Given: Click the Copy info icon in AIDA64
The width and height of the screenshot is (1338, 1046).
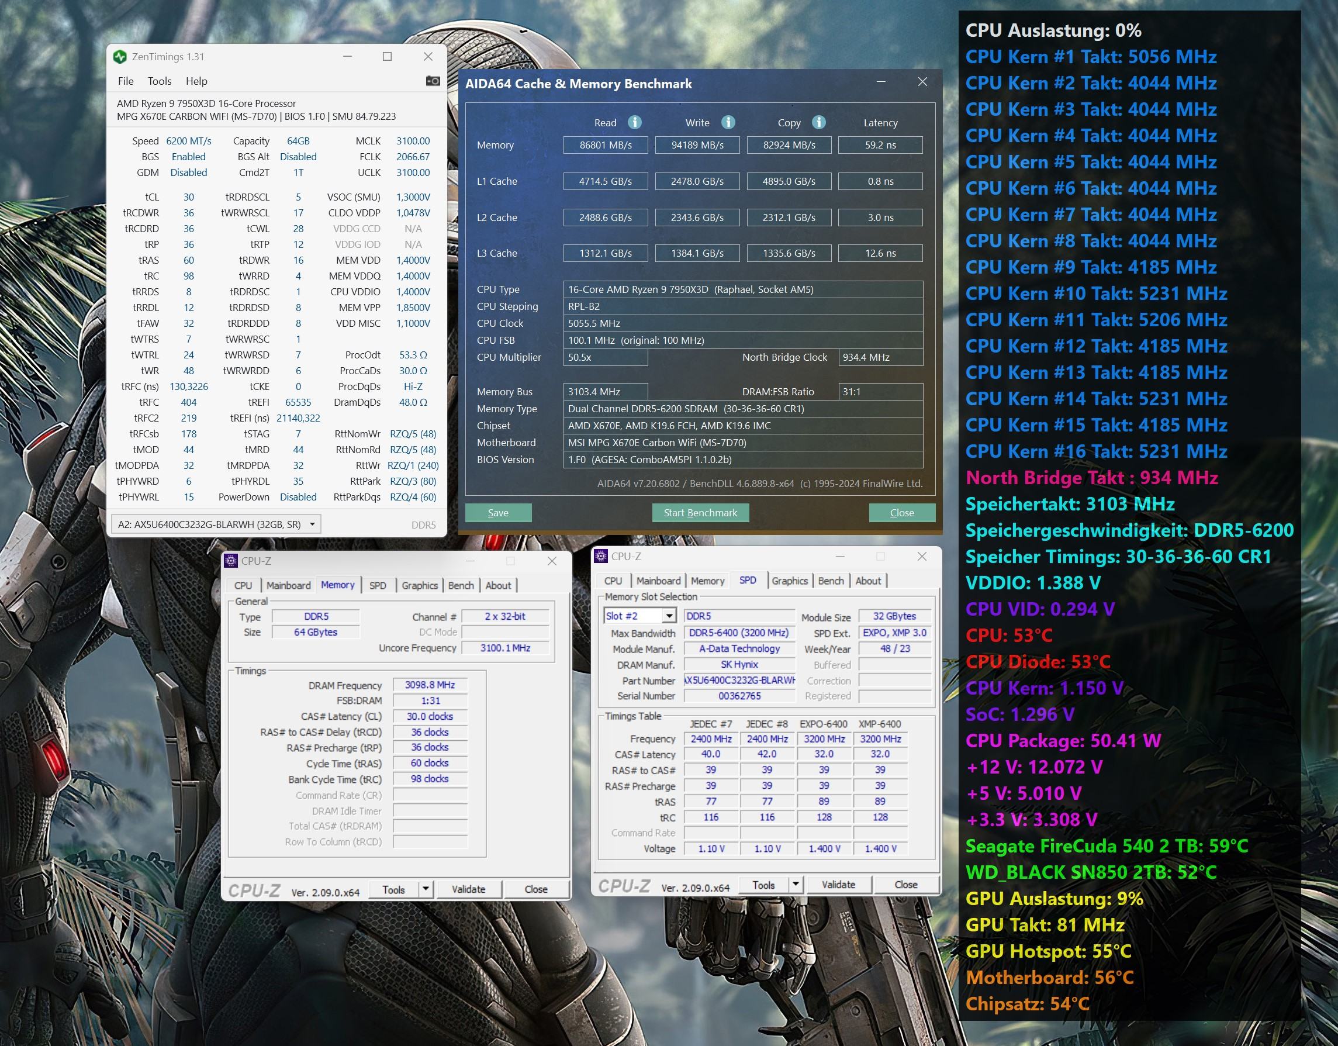Looking at the screenshot, I should coord(818,123).
